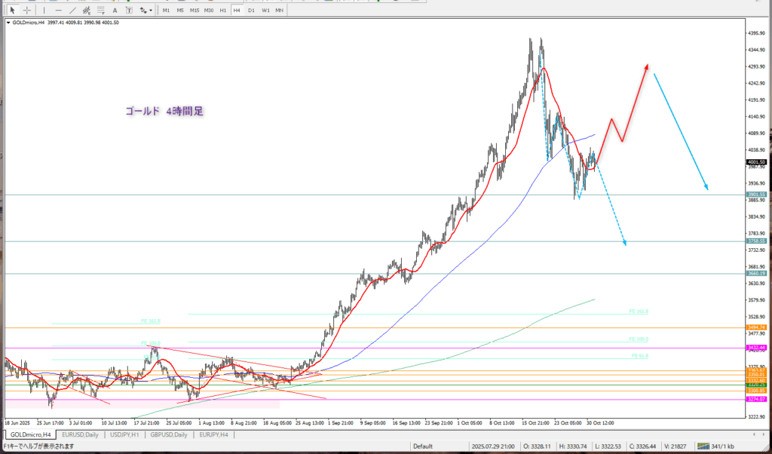The width and height of the screenshot is (772, 454).
Task: Choose the trendline drawing tool
Action: 73,11
